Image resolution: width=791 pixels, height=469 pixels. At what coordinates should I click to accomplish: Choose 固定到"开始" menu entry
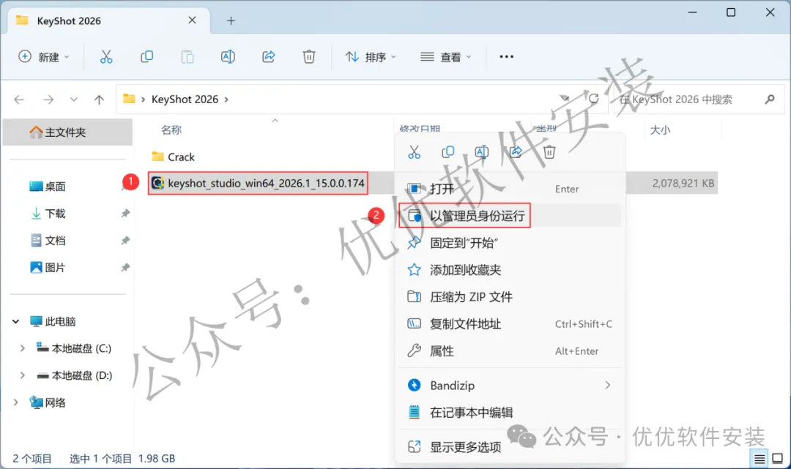click(510, 243)
